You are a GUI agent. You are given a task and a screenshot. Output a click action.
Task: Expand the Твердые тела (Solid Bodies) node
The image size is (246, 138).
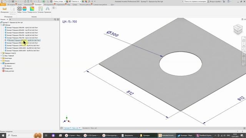click(x=1, y=53)
